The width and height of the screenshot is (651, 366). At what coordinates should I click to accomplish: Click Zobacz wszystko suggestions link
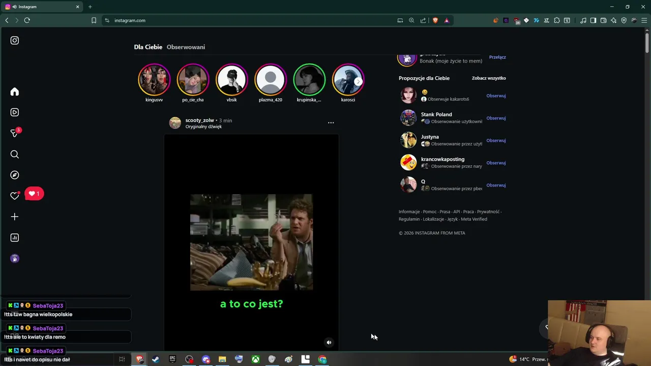pyautogui.click(x=489, y=78)
